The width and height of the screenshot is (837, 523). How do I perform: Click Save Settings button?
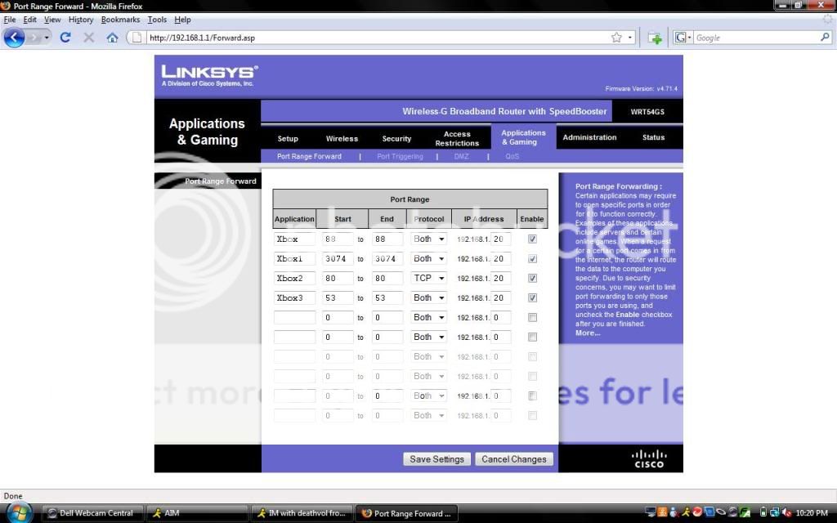point(436,459)
